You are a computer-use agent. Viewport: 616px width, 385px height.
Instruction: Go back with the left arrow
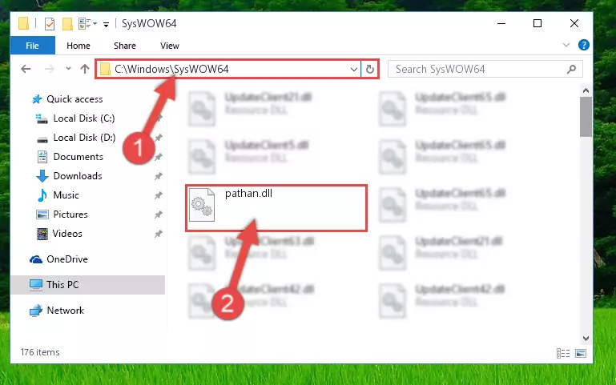pyautogui.click(x=26, y=69)
